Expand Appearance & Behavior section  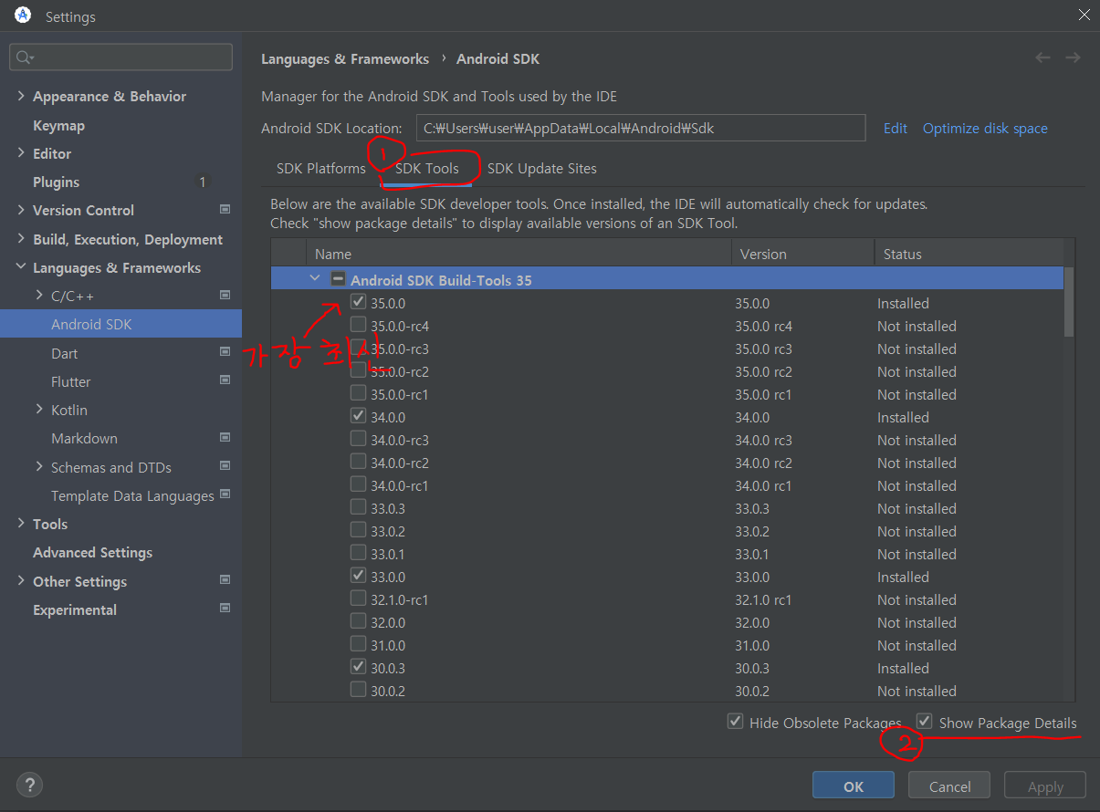(21, 96)
